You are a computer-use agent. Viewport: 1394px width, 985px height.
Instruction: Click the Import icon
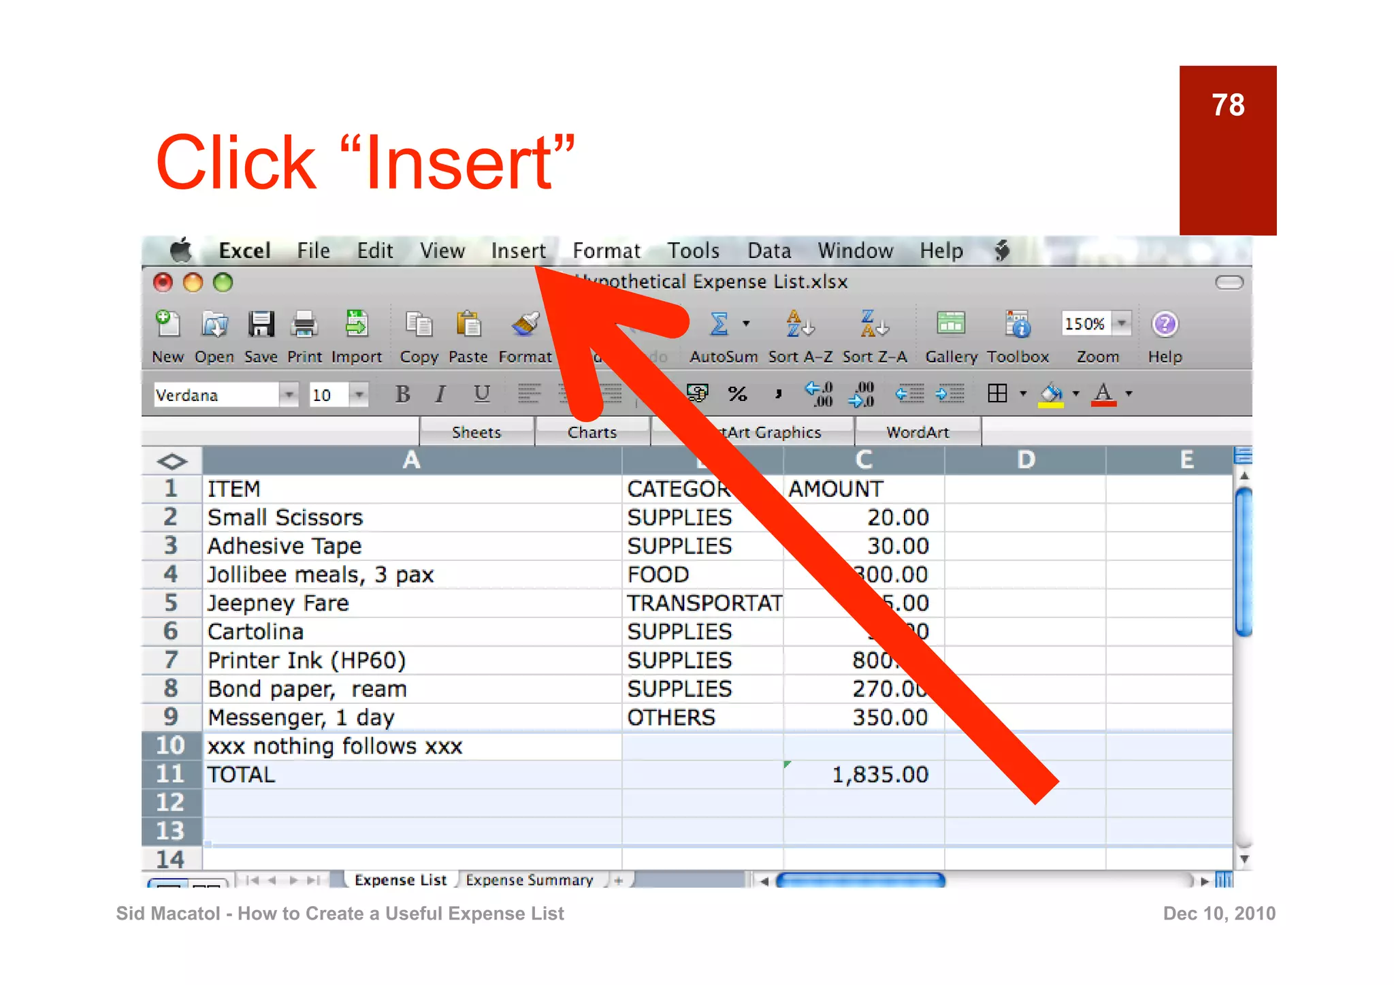pos(356,324)
